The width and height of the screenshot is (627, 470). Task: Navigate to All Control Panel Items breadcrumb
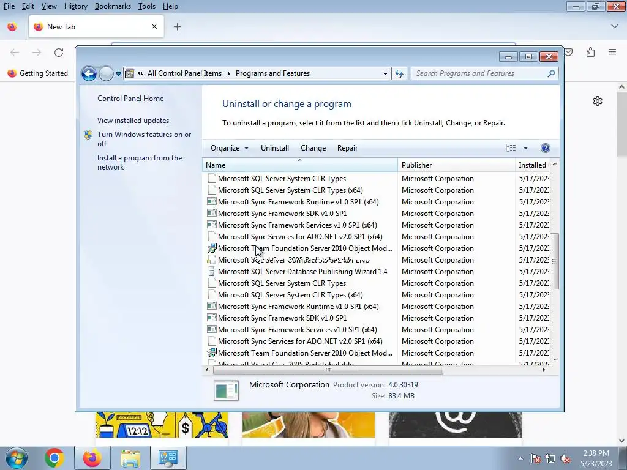[184, 73]
